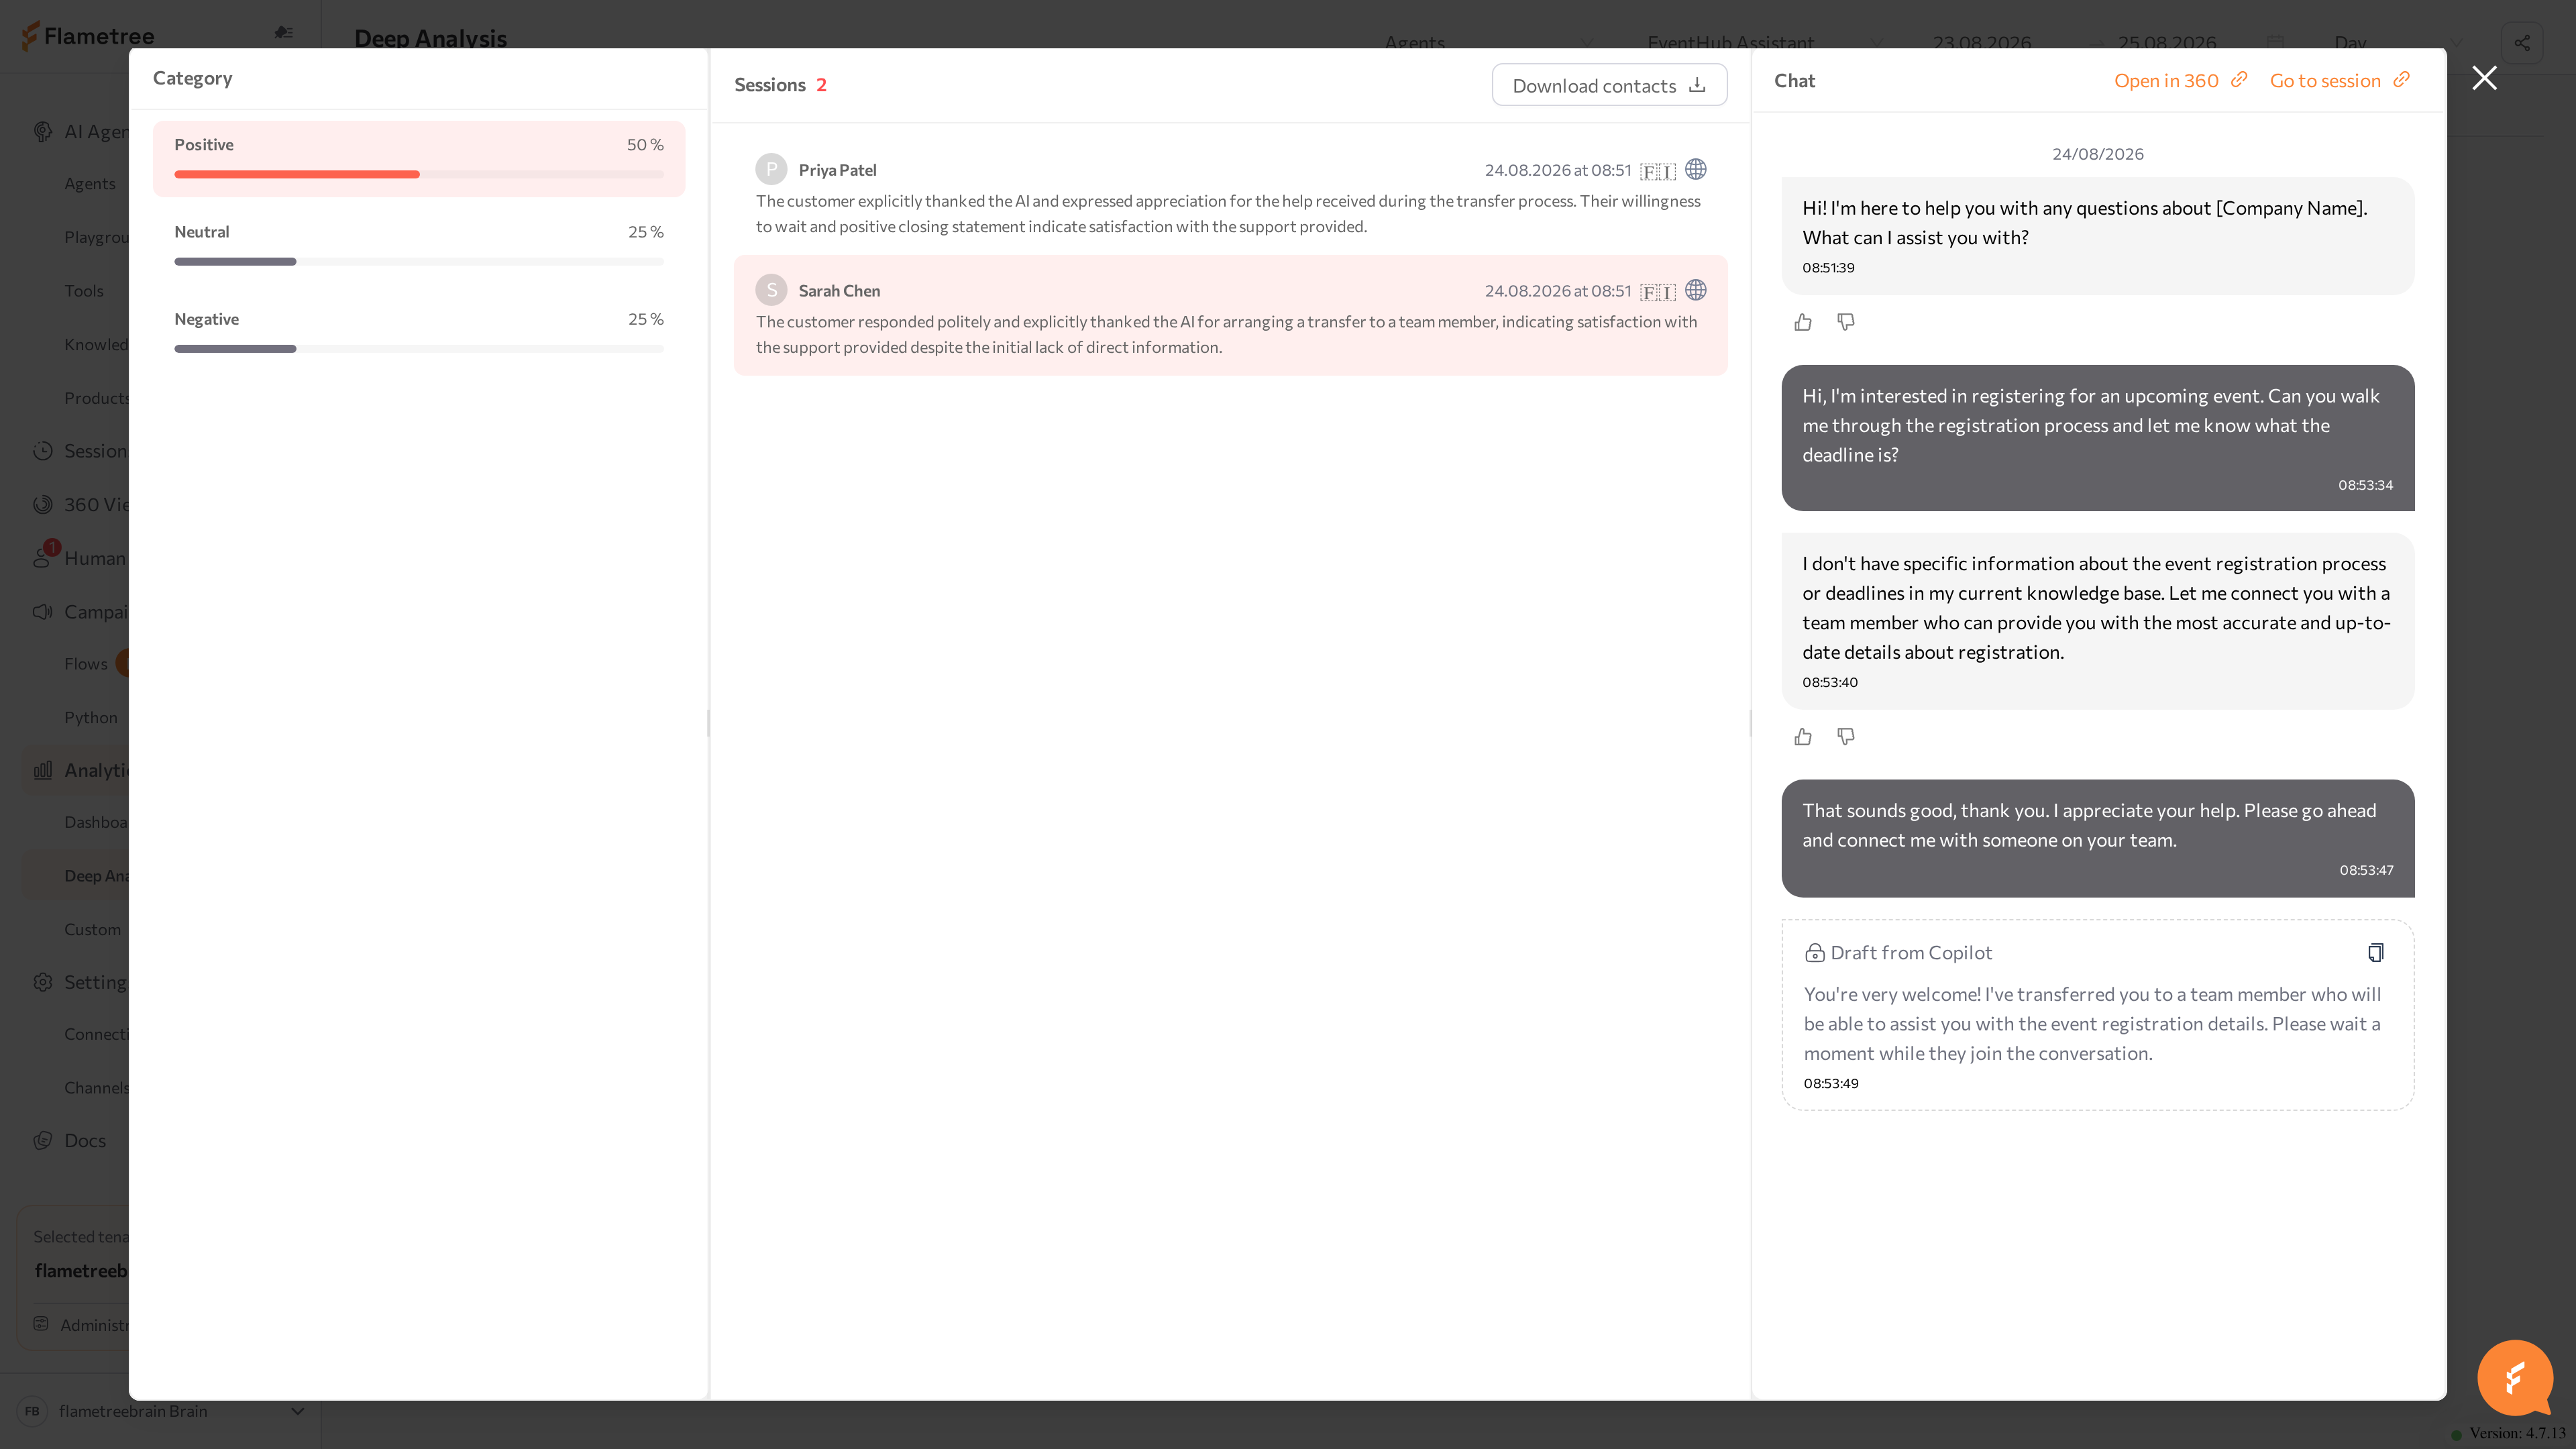Image resolution: width=2576 pixels, height=1449 pixels.
Task: Click the Version 4.7.13 status text
Action: 2517,1433
